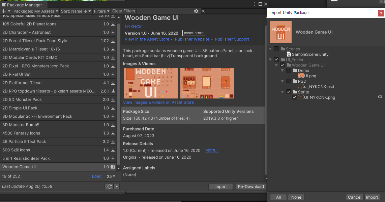This screenshot has width=385, height=202.
Task: Click Import in the Import Unity Package dialog
Action: tap(372, 197)
